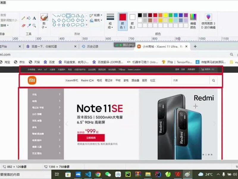Select the Fill with color bucket tool

[29, 18]
